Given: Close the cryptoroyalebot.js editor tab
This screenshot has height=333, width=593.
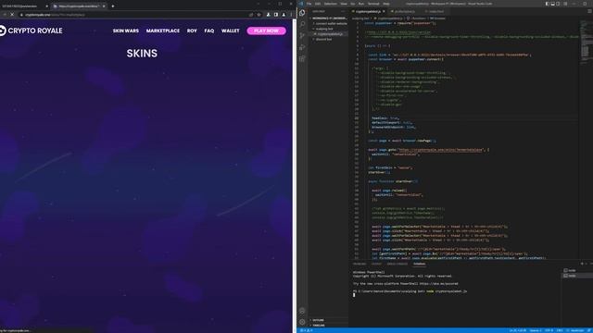Looking at the screenshot, I should (384, 12).
